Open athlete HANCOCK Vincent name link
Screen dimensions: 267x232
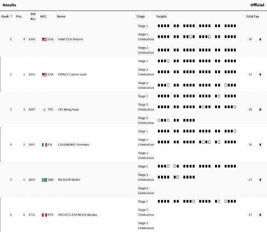click(x=71, y=39)
